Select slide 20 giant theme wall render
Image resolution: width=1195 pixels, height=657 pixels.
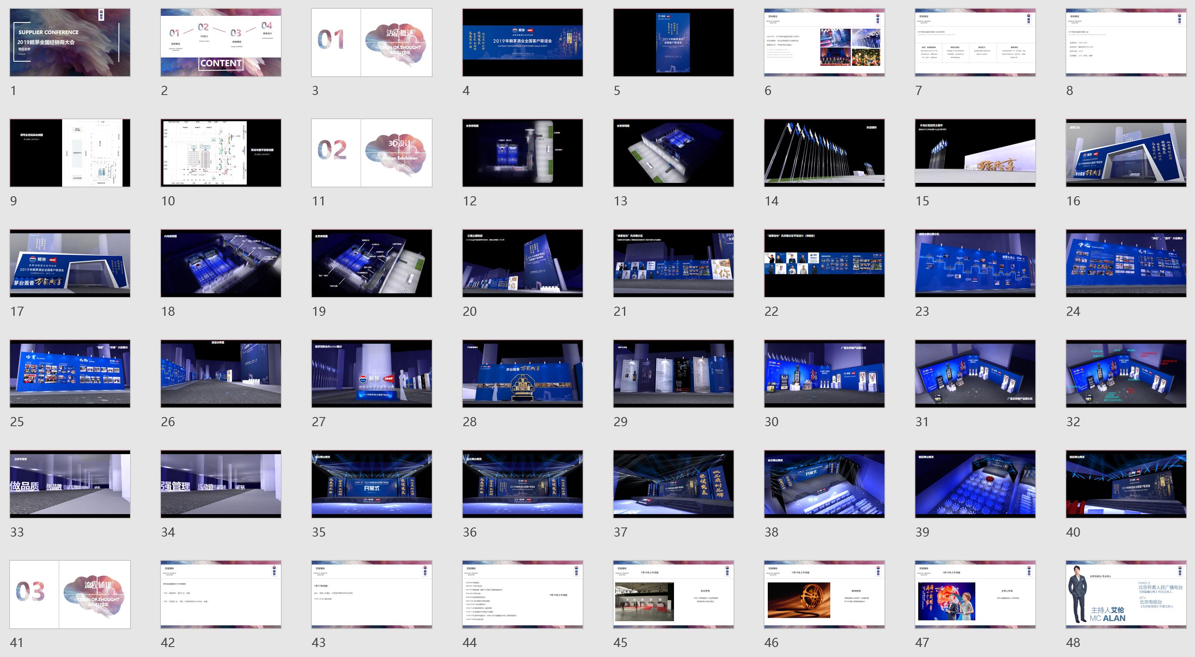click(522, 263)
